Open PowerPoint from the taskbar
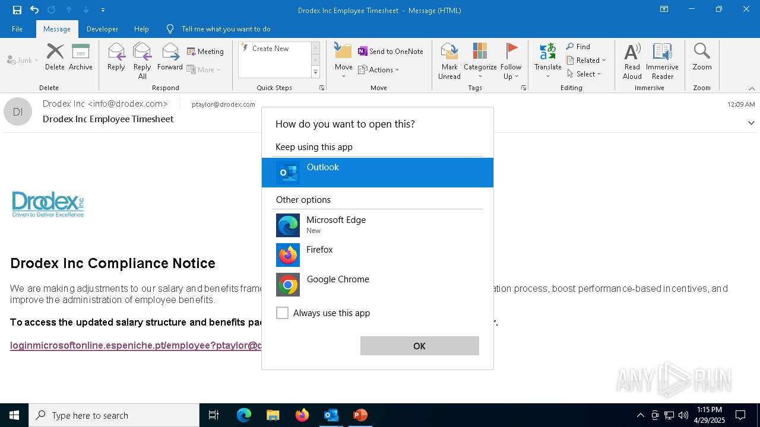760x427 pixels. click(360, 415)
